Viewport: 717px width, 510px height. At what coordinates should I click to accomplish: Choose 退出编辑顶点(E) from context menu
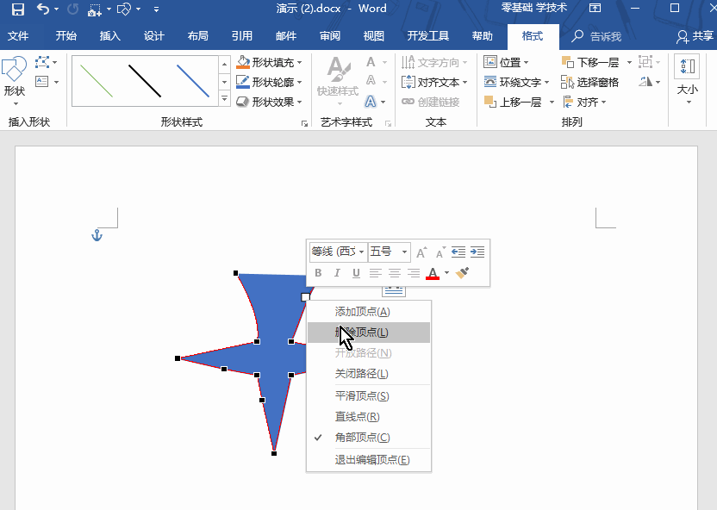pos(369,460)
